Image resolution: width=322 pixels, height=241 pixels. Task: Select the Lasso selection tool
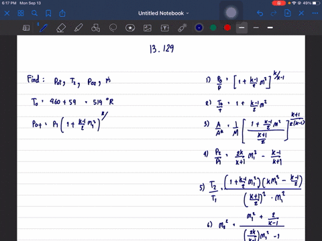coord(113,28)
